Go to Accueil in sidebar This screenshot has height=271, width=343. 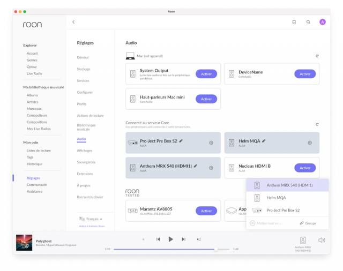click(x=32, y=54)
